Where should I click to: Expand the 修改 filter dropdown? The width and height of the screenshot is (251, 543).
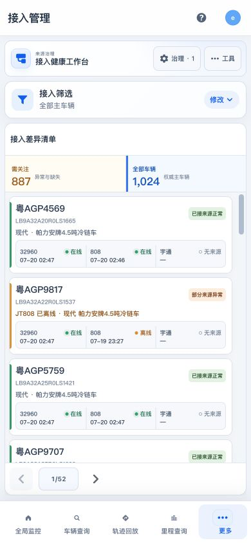221,100
